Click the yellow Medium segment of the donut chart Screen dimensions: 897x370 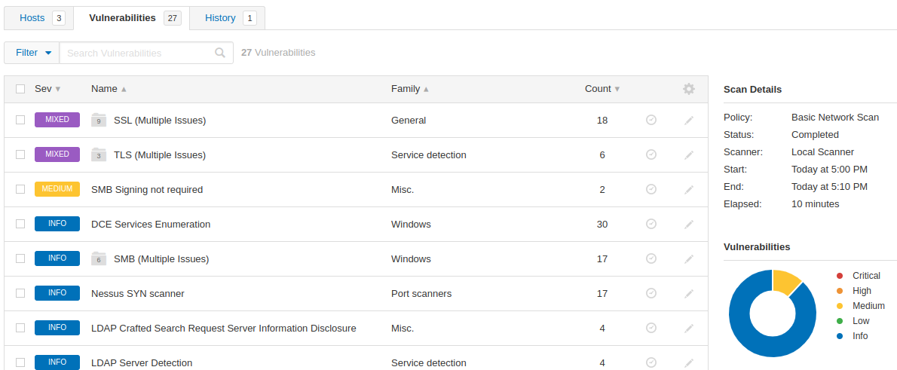tap(785, 282)
